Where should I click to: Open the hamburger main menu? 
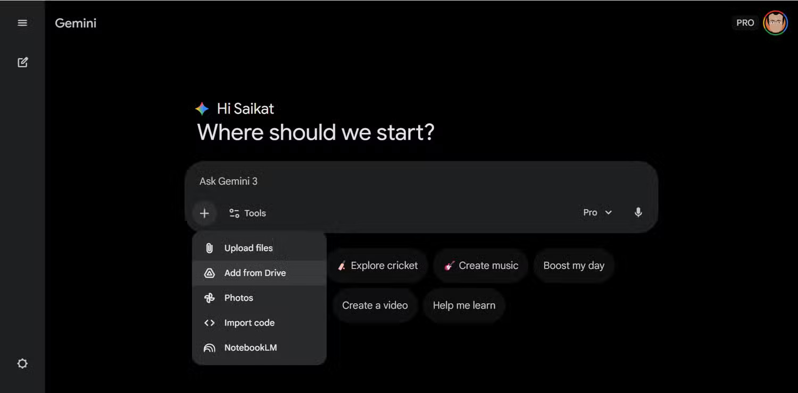click(22, 23)
